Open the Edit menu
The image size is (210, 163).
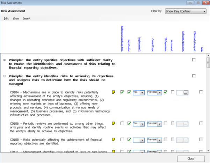coord(6,19)
